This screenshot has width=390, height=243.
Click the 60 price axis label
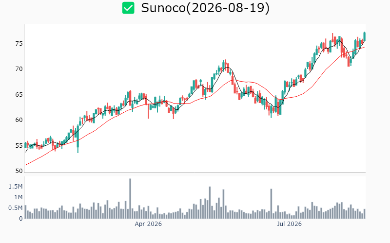19,120
